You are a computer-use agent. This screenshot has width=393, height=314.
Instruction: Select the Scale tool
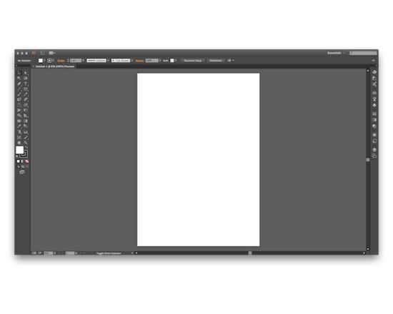pos(26,105)
